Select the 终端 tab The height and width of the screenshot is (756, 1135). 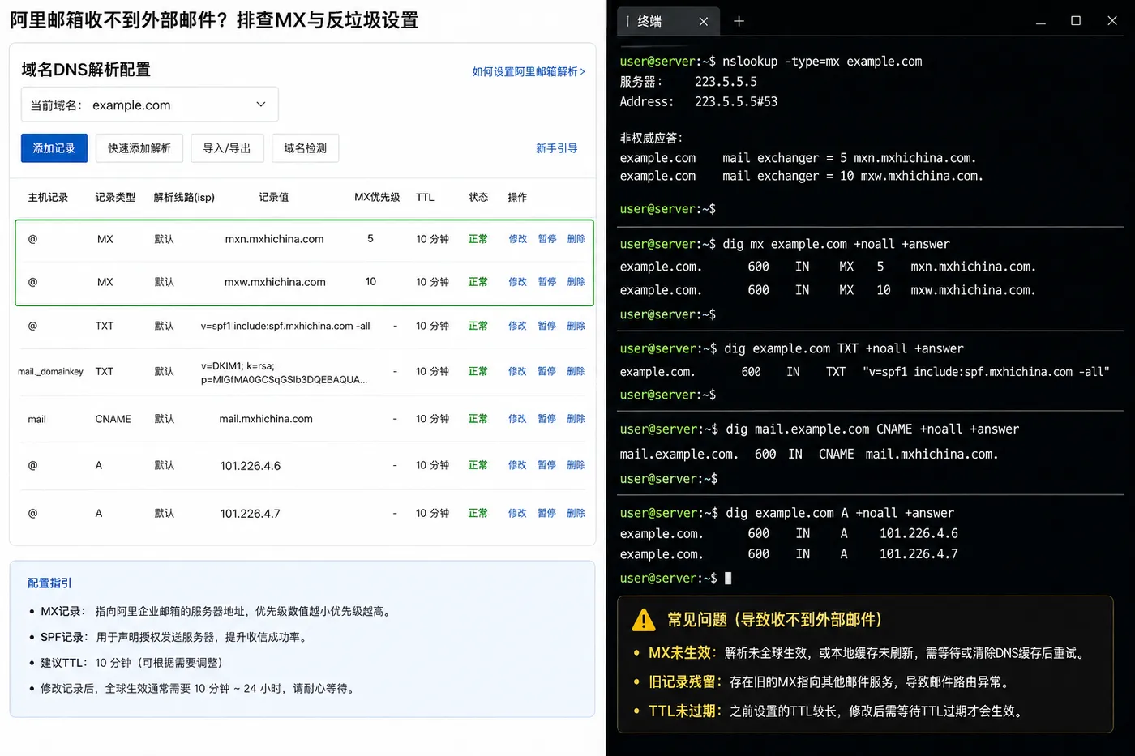[667, 22]
